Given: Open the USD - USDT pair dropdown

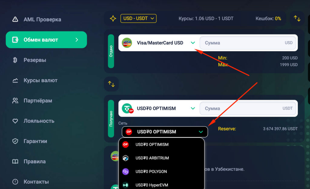Looking at the screenshot, I should tap(138, 18).
